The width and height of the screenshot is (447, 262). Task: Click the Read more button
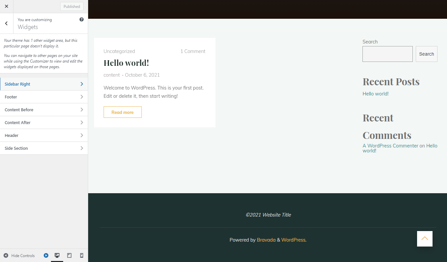pos(122,112)
